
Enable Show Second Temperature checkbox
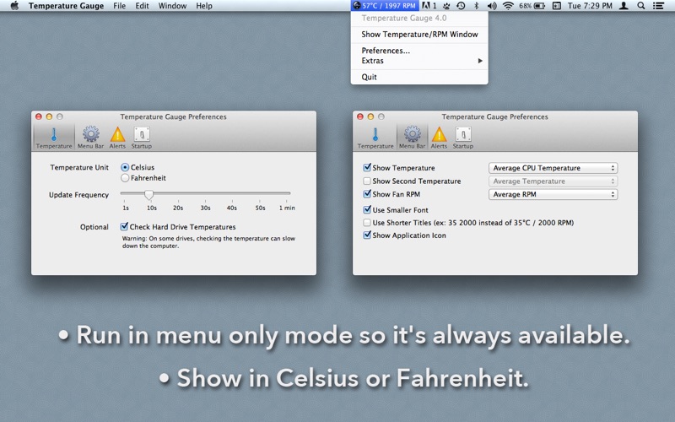pos(367,181)
